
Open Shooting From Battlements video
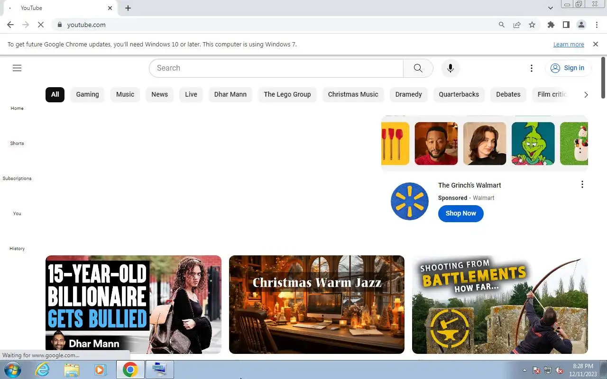pyautogui.click(x=500, y=305)
